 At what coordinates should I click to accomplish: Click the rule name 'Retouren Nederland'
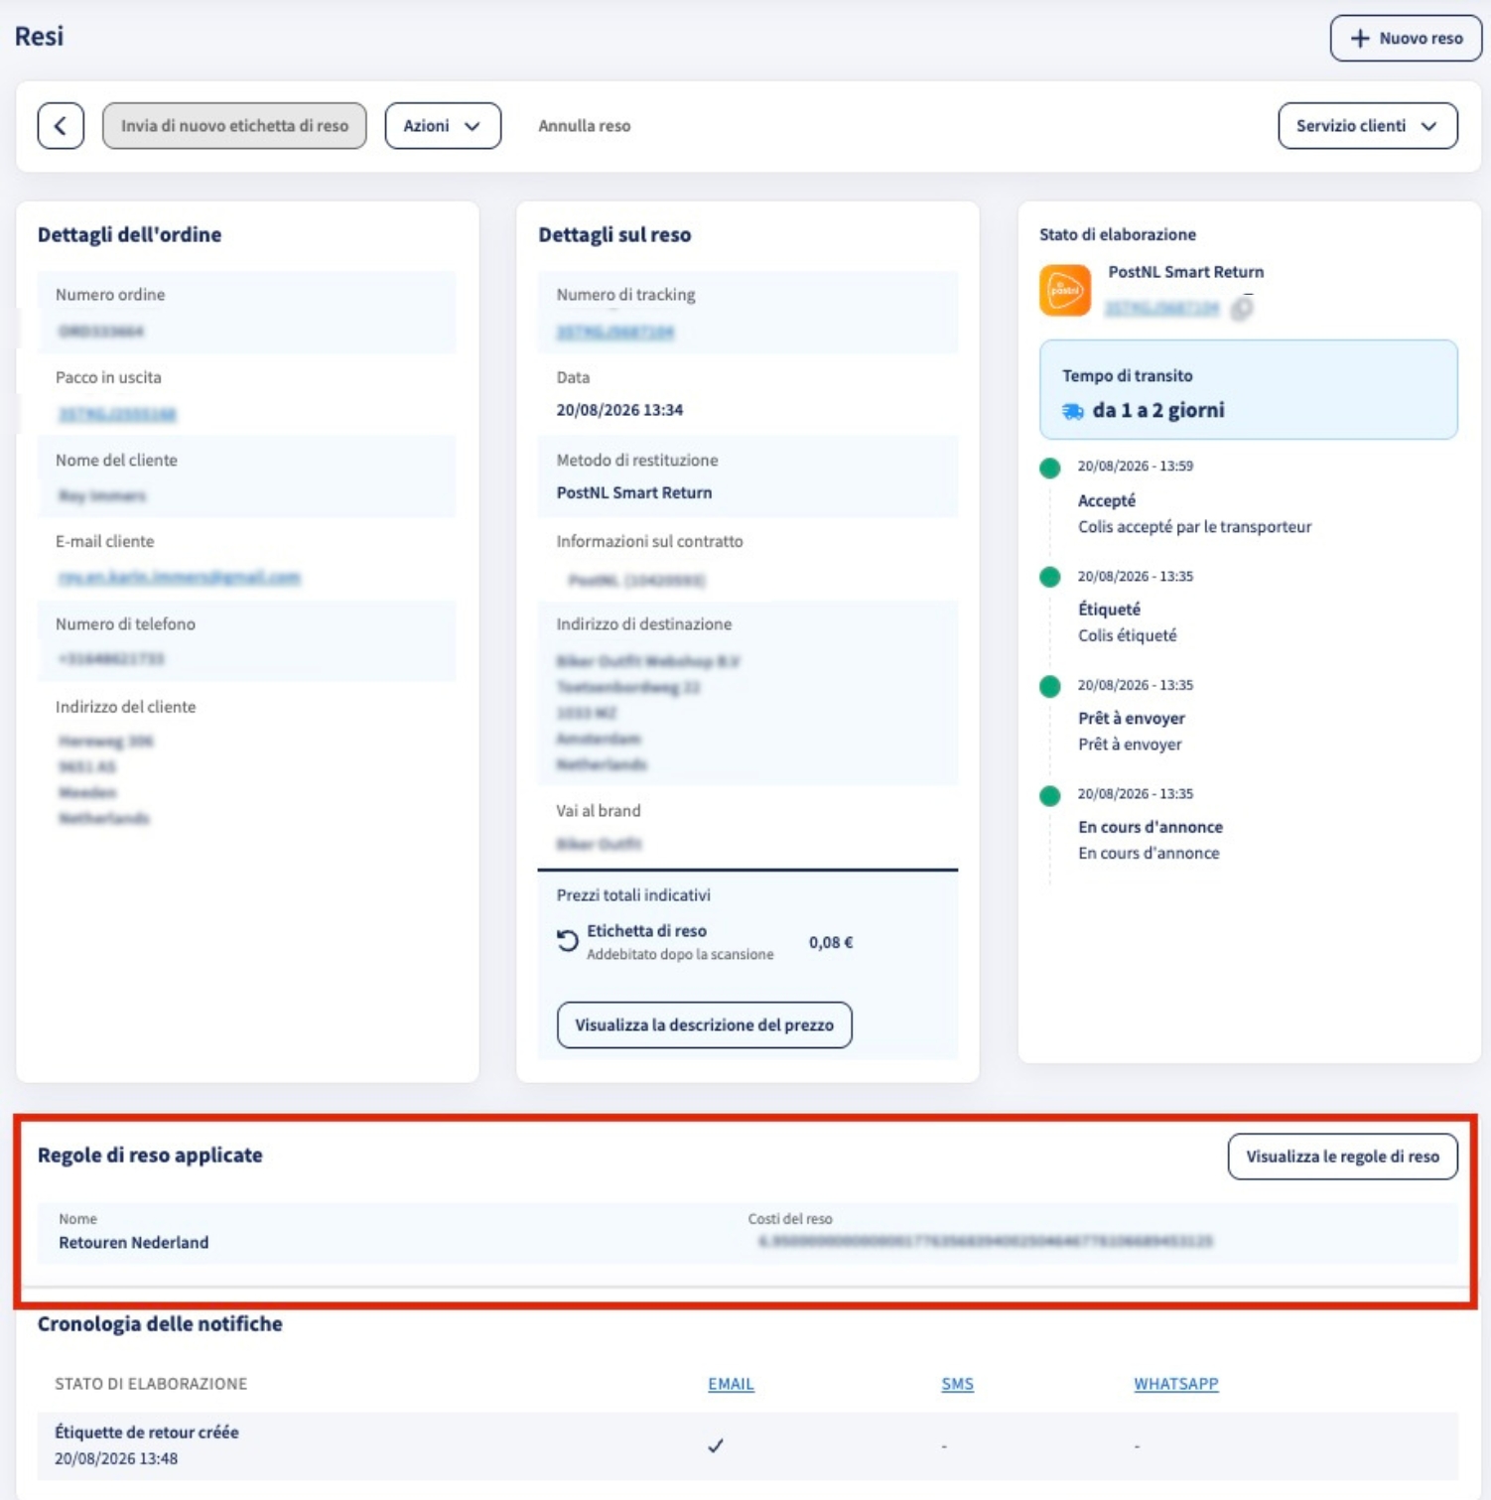click(134, 1243)
